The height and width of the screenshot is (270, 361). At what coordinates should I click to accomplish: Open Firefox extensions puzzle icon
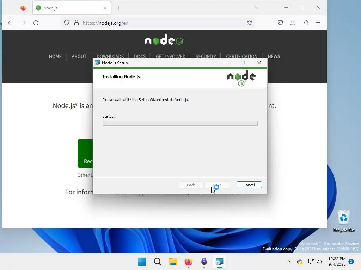(x=306, y=22)
